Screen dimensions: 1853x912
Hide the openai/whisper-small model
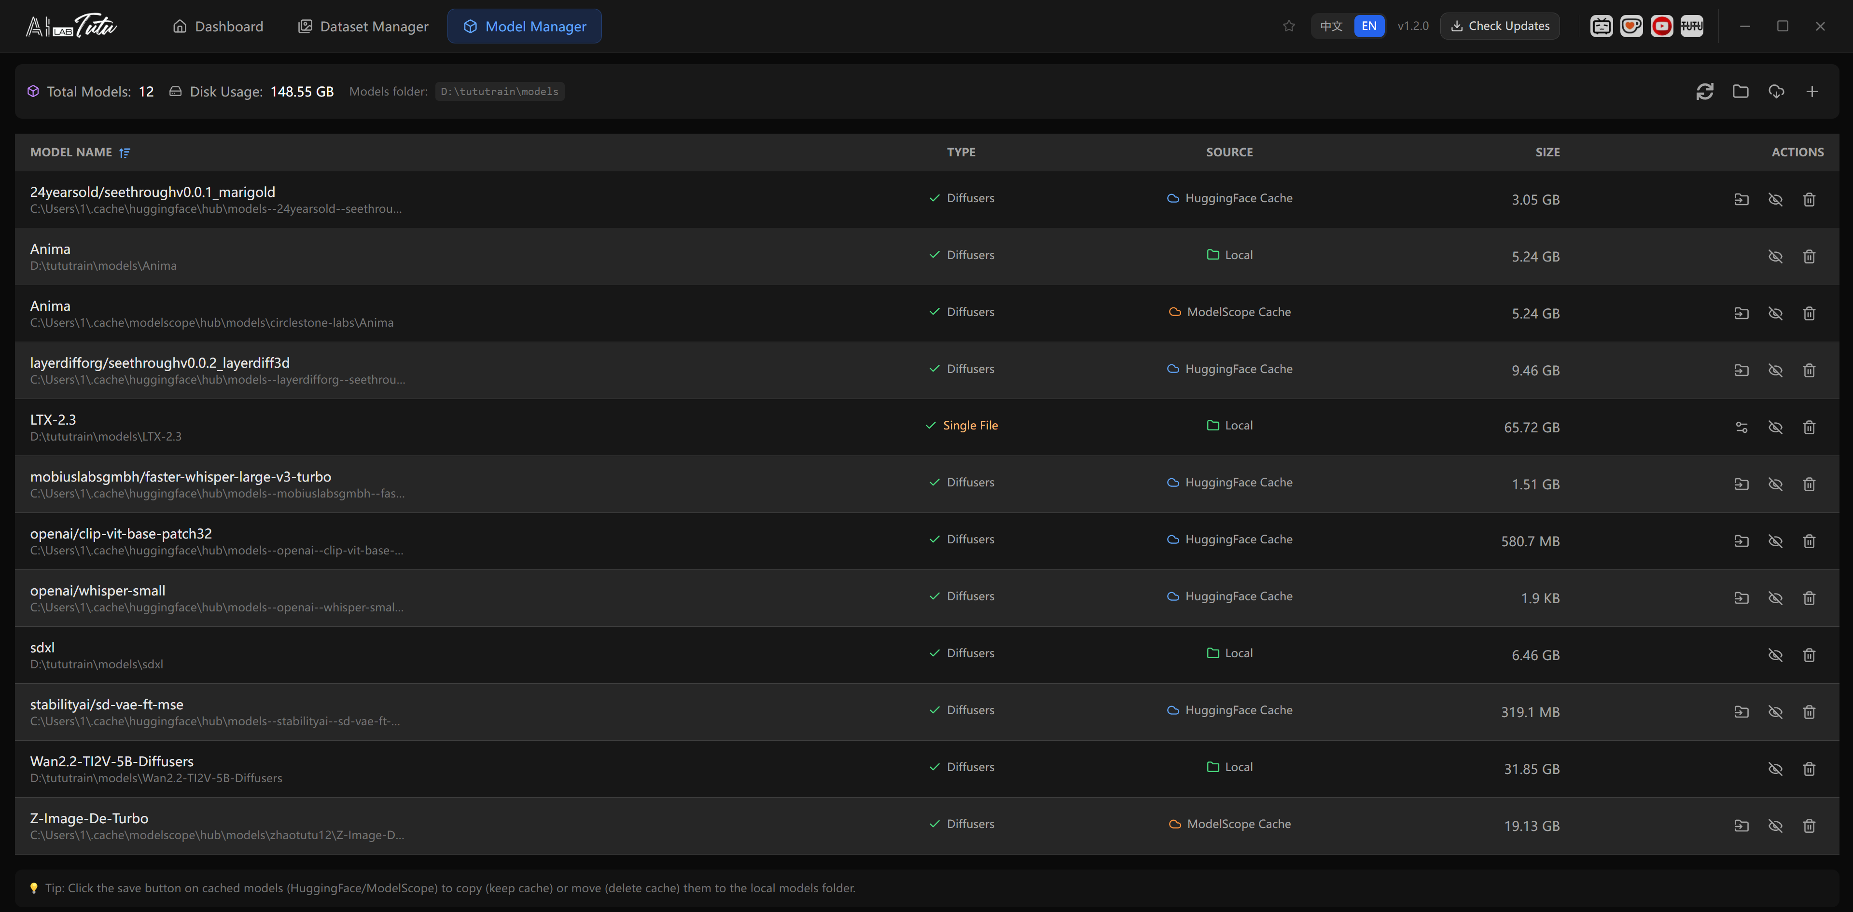1775,597
